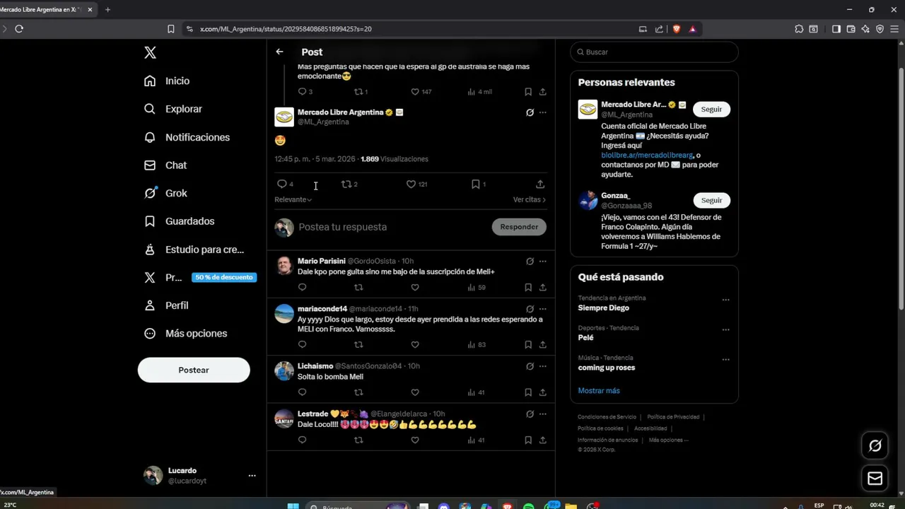Viewport: 905px width, 509px height.
Task: Like mariaconde14's reply
Action: click(415, 344)
